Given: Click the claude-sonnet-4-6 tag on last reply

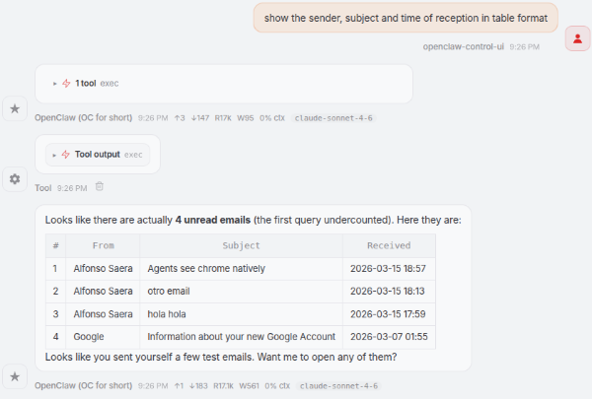Looking at the screenshot, I should click(338, 385).
